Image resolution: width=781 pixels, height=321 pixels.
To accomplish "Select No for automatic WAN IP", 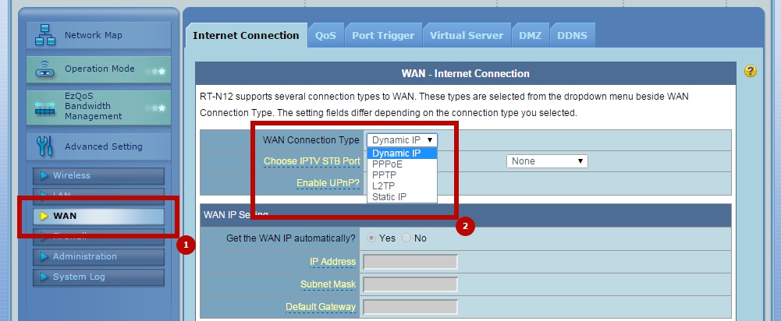I will tap(406, 238).
